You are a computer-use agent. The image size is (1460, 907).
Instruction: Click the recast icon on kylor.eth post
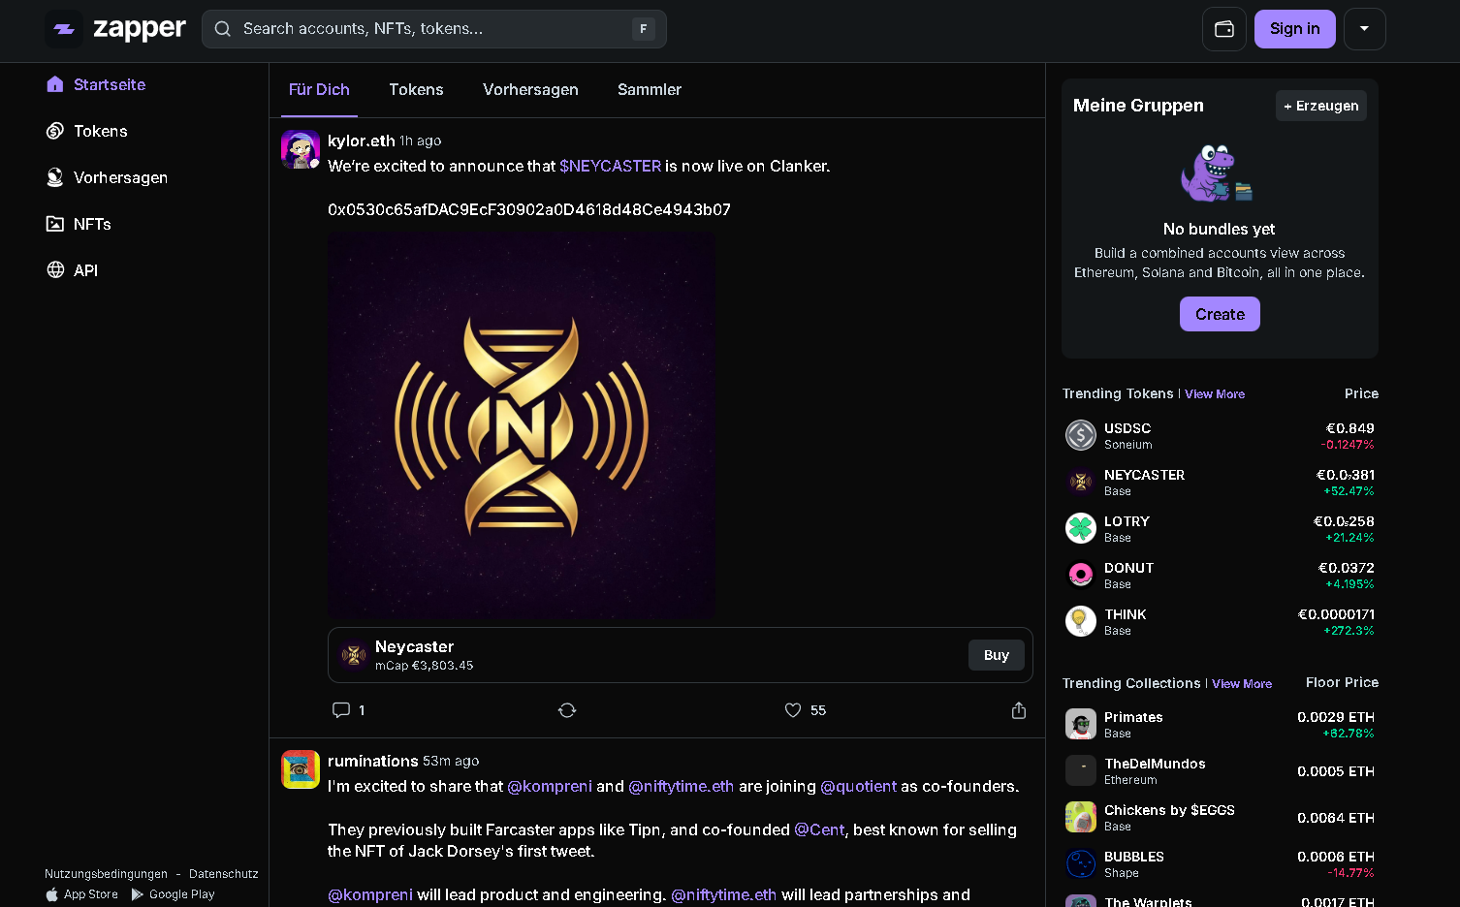pyautogui.click(x=567, y=710)
